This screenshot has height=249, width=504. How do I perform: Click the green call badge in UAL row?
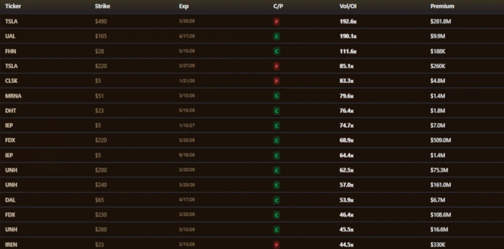(x=276, y=37)
